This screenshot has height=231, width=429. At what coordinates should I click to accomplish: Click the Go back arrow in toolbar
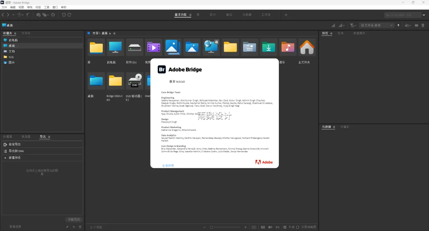3,15
